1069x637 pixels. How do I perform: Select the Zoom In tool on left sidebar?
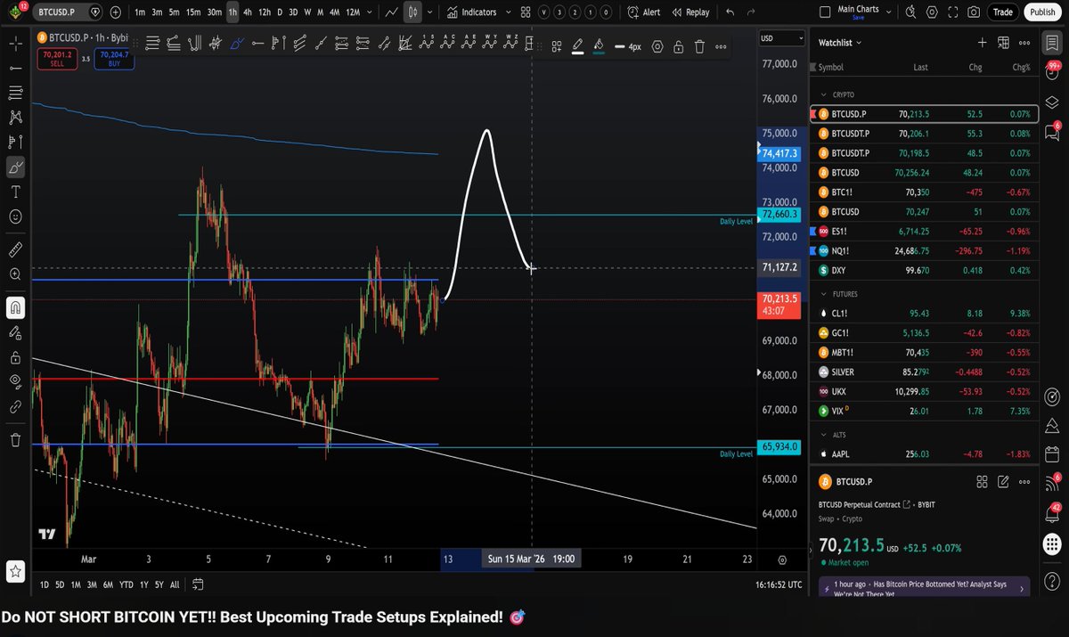[x=14, y=274]
